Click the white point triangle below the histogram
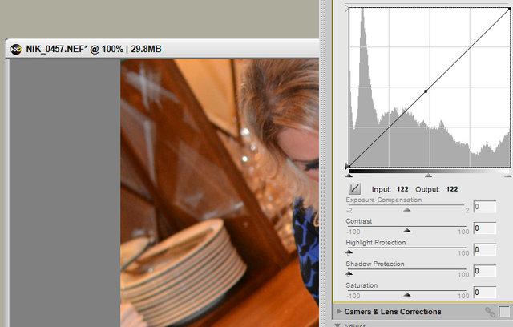The width and height of the screenshot is (513, 327). pos(508,176)
